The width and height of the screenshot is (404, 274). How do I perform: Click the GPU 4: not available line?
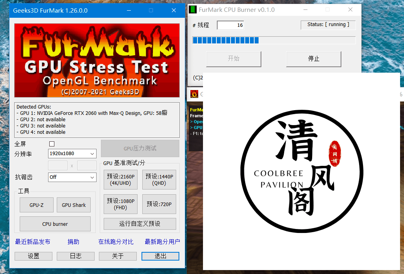tap(41, 132)
